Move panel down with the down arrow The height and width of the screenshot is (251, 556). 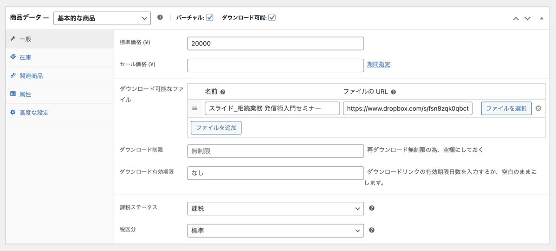pyautogui.click(x=527, y=18)
